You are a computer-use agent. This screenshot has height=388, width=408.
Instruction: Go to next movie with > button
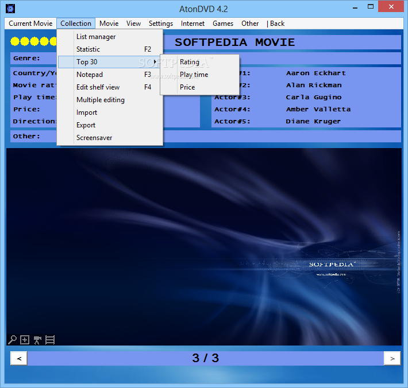pos(392,359)
